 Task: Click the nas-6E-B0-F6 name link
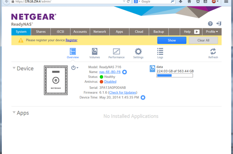coord(110,72)
